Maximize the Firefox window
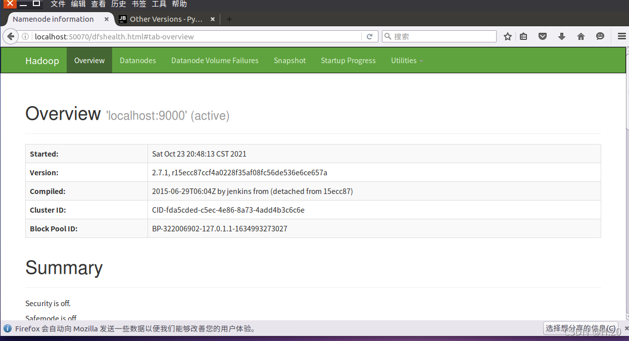629x341 pixels. click(x=36, y=4)
